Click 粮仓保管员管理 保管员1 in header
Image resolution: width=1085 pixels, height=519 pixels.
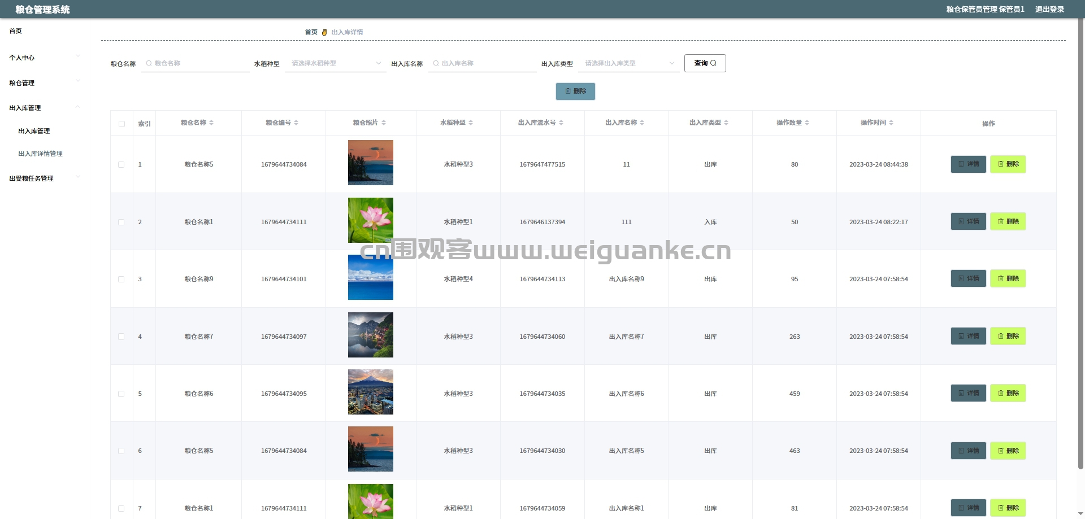coord(985,9)
